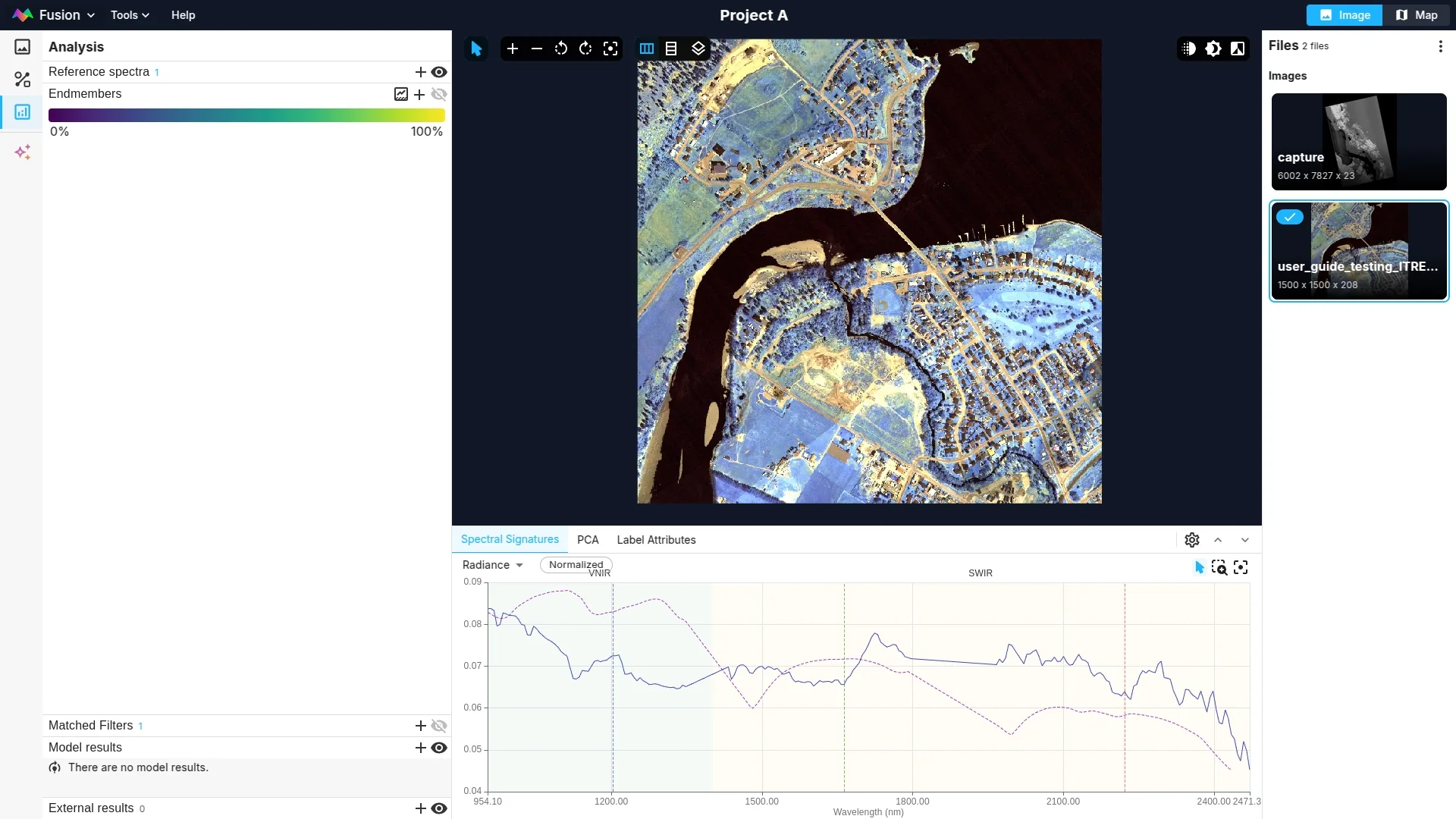Switch to the PCA tab
The height and width of the screenshot is (819, 1456).
click(x=588, y=540)
